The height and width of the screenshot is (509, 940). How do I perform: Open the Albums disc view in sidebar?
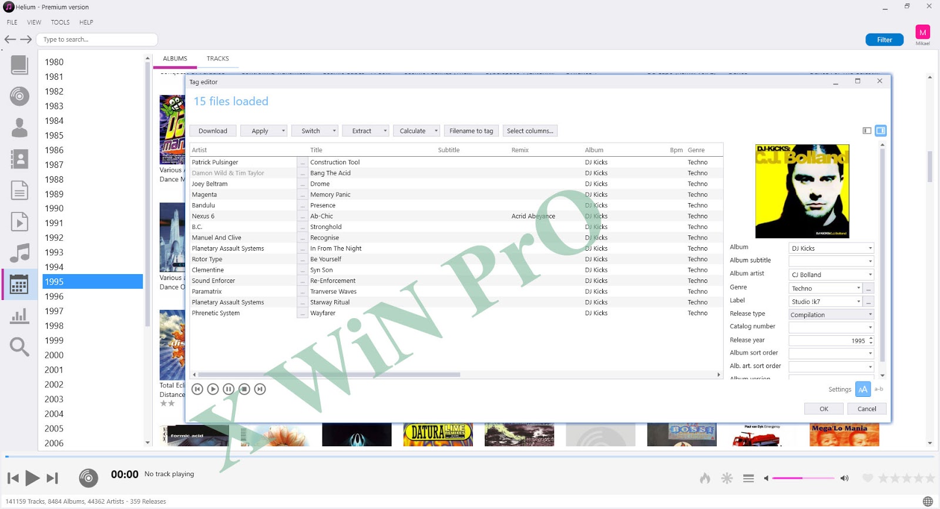tap(19, 96)
